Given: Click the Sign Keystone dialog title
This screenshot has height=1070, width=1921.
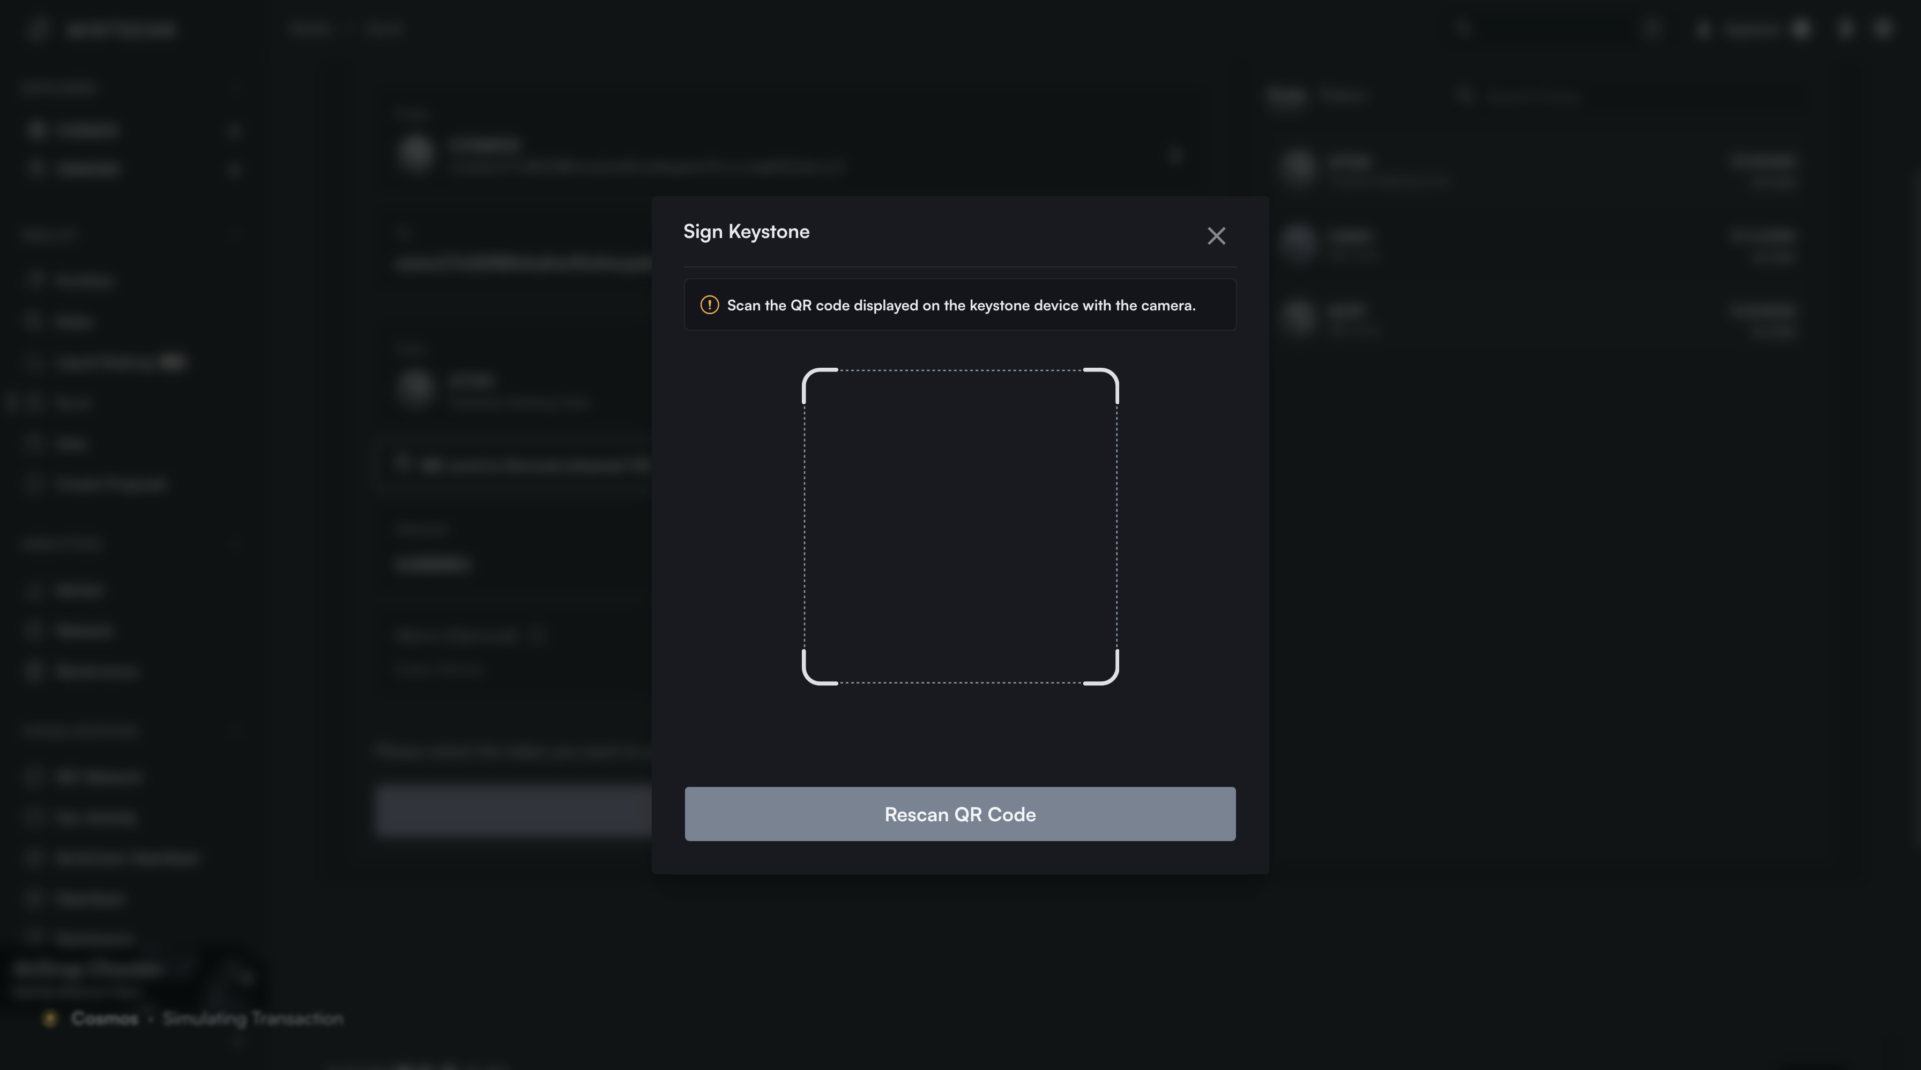Looking at the screenshot, I should 746,232.
